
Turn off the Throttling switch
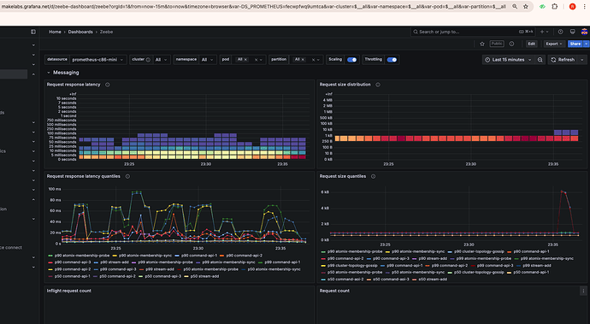tap(392, 60)
